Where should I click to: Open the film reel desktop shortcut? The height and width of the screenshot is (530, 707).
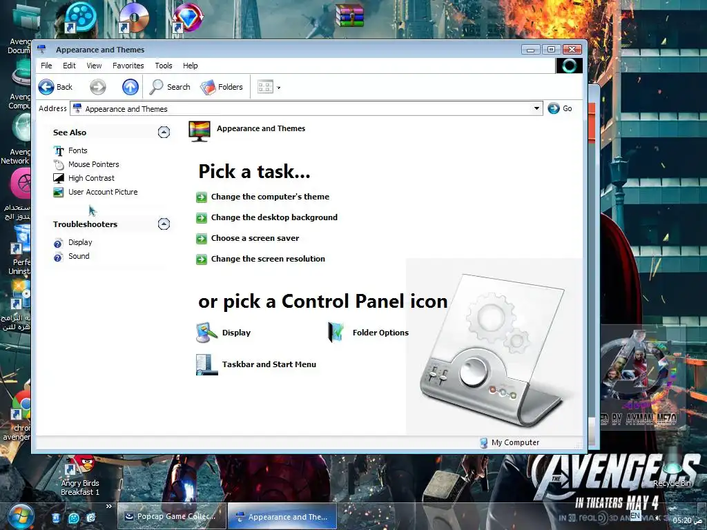[80, 17]
